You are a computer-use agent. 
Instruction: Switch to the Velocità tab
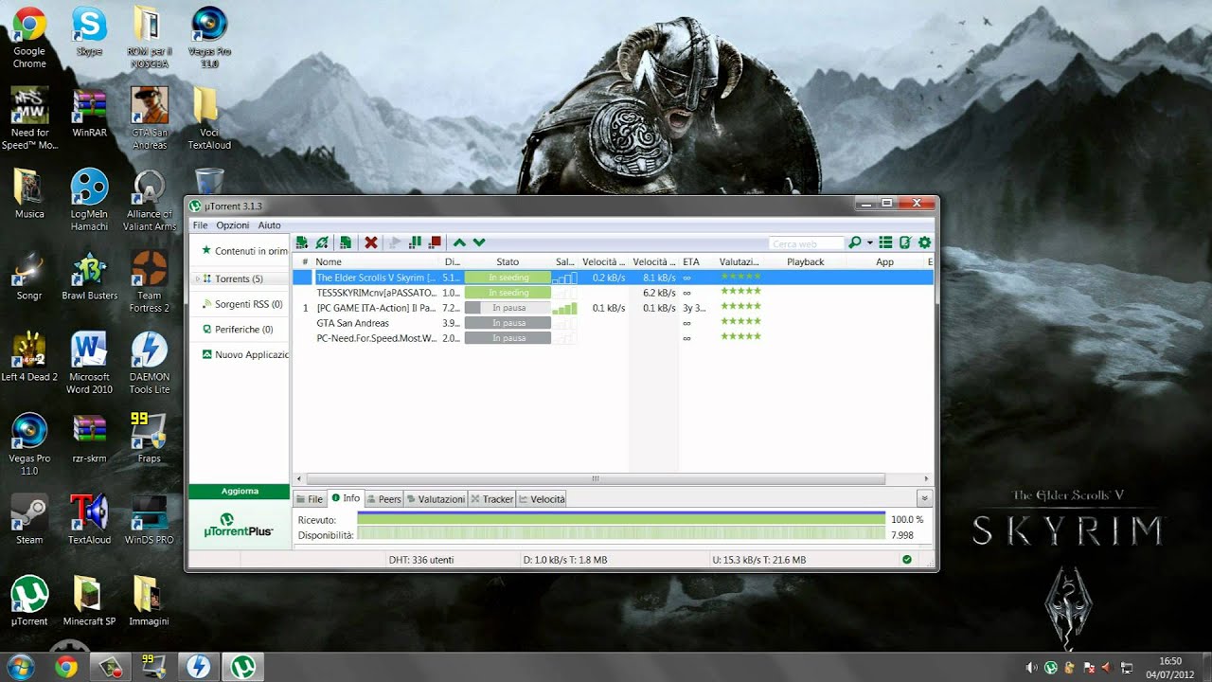click(x=543, y=498)
